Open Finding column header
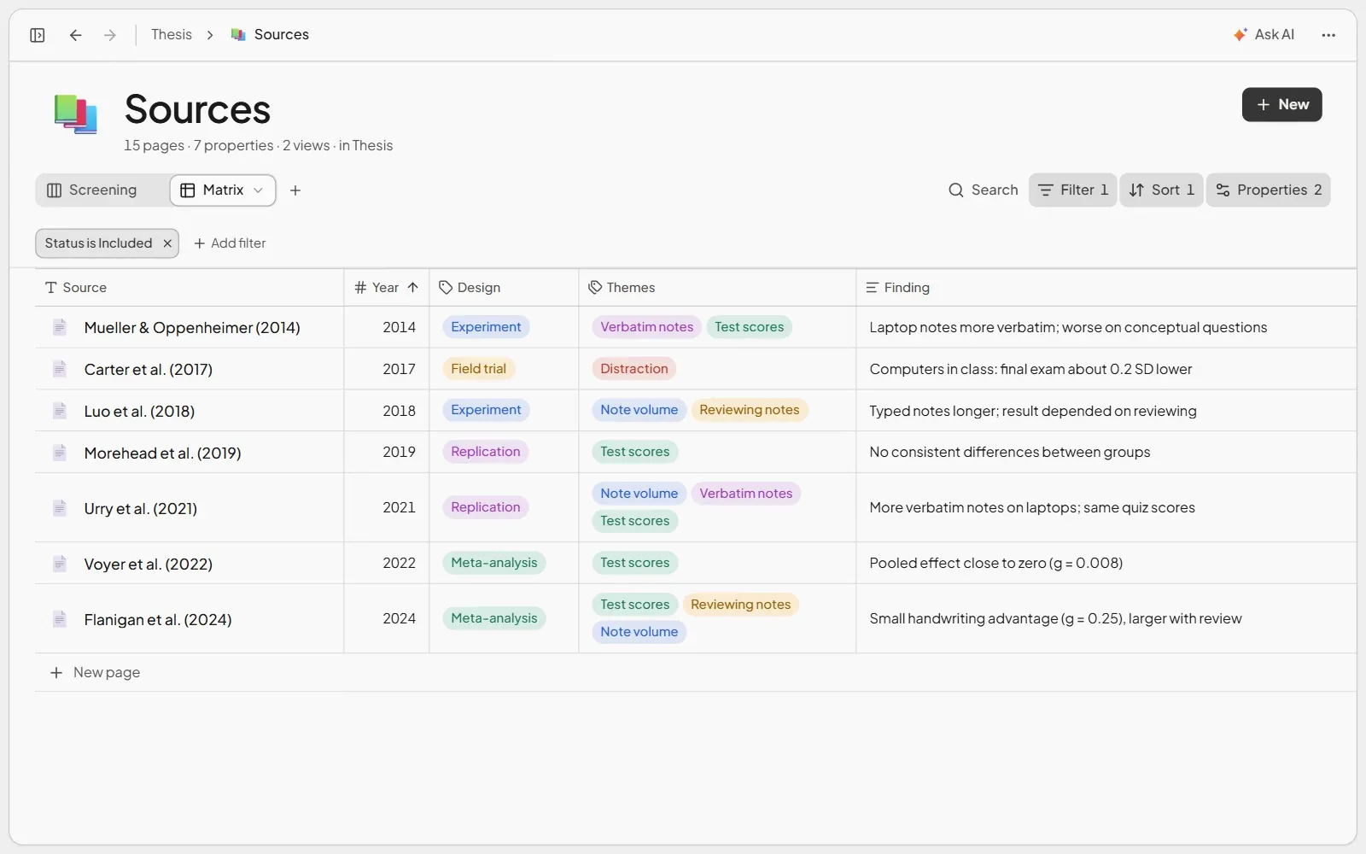The width and height of the screenshot is (1366, 854). 1106,288
